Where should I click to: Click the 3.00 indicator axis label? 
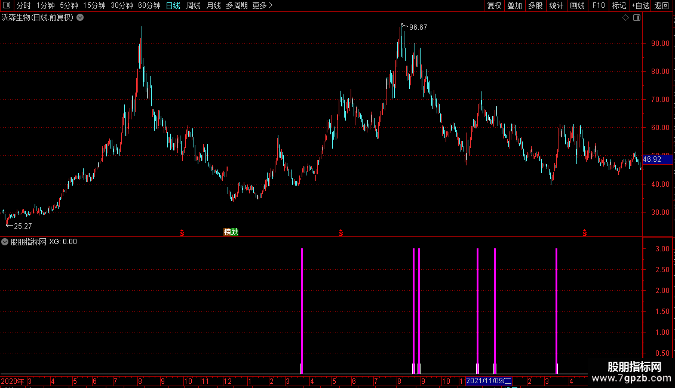[x=662, y=249]
